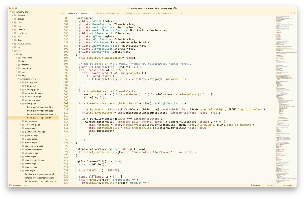Click the data folder icon
The width and height of the screenshot is (304, 199).
[19, 61]
